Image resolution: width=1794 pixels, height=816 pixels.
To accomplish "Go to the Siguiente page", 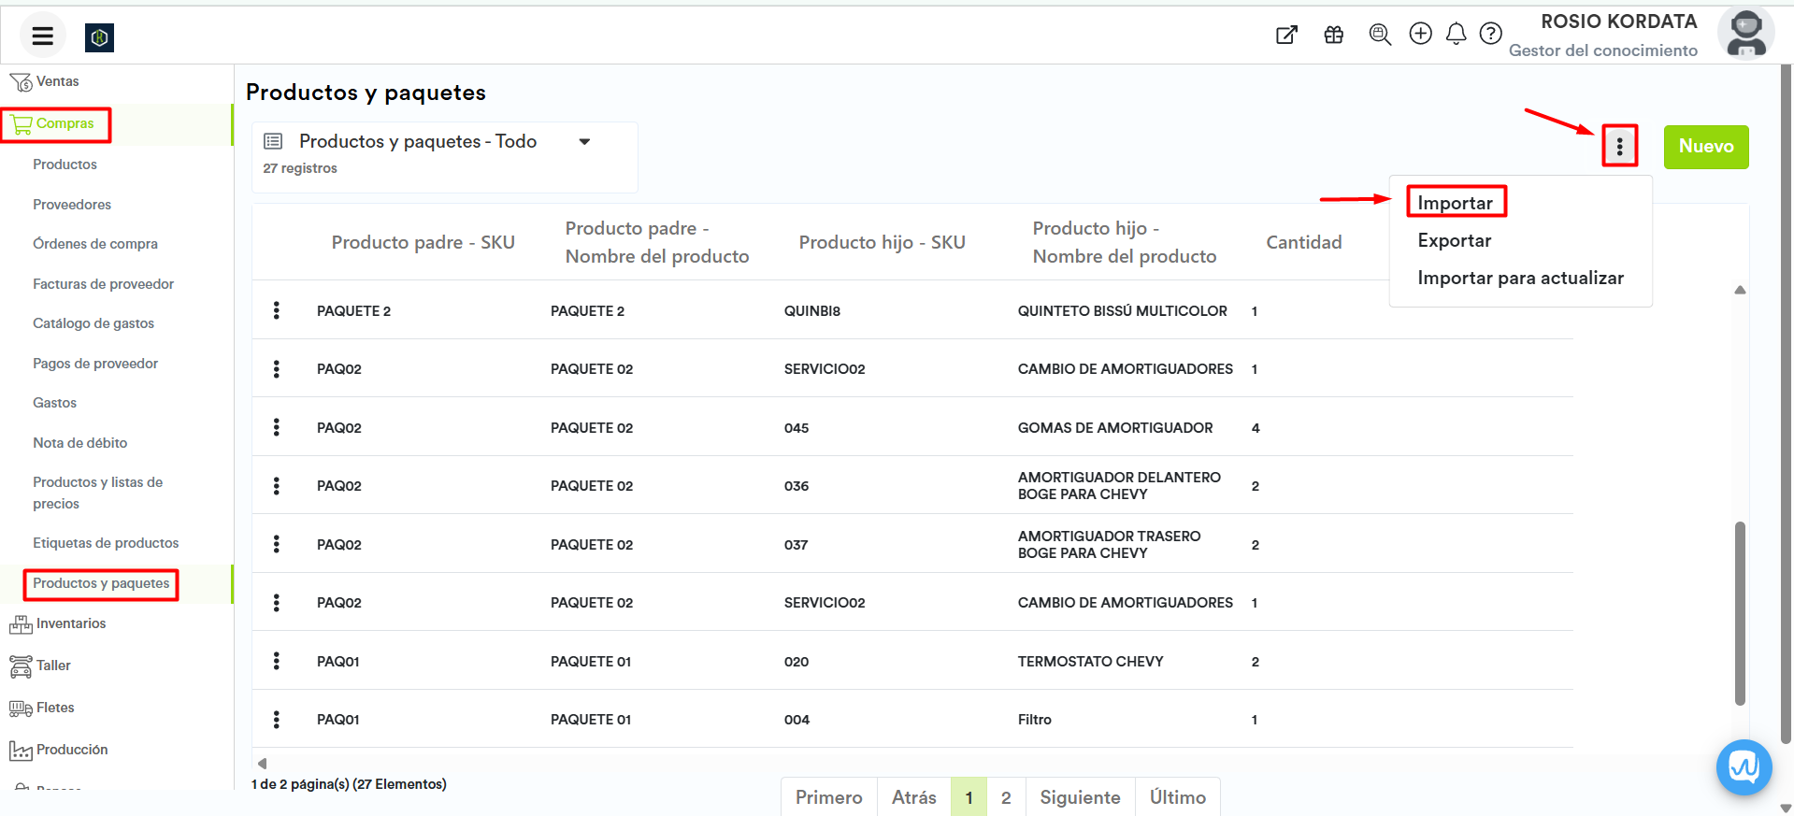I will pyautogui.click(x=1080, y=797).
